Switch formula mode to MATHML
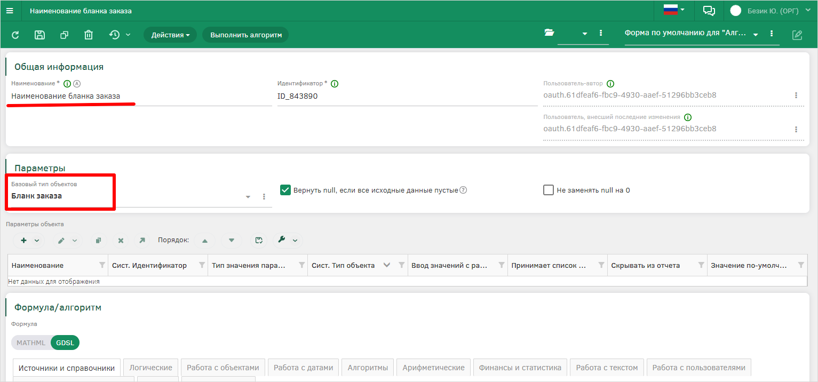 tap(31, 343)
